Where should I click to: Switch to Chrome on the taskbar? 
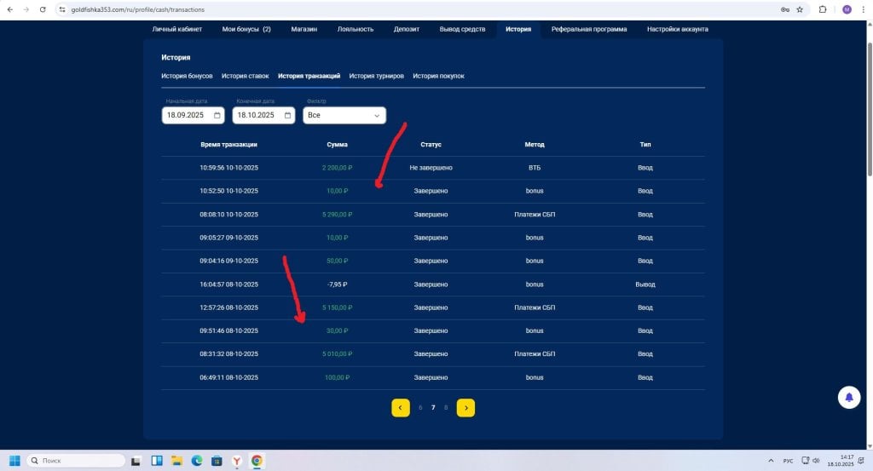click(x=257, y=461)
